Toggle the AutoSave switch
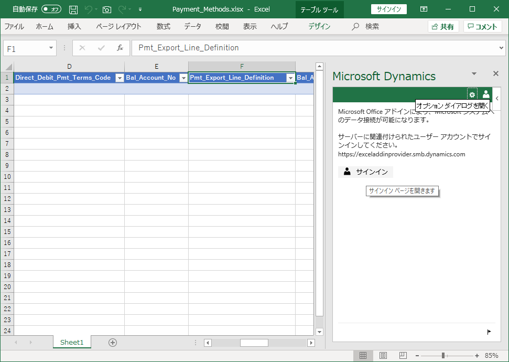This screenshot has height=362, width=509. [x=51, y=9]
